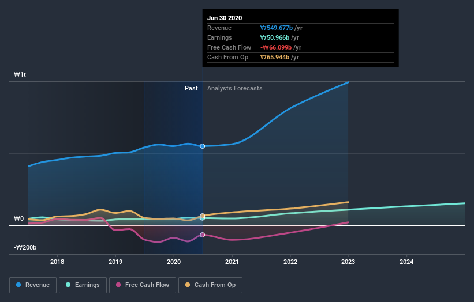
Task: Select the 2020 x-axis label
Action: (x=174, y=262)
